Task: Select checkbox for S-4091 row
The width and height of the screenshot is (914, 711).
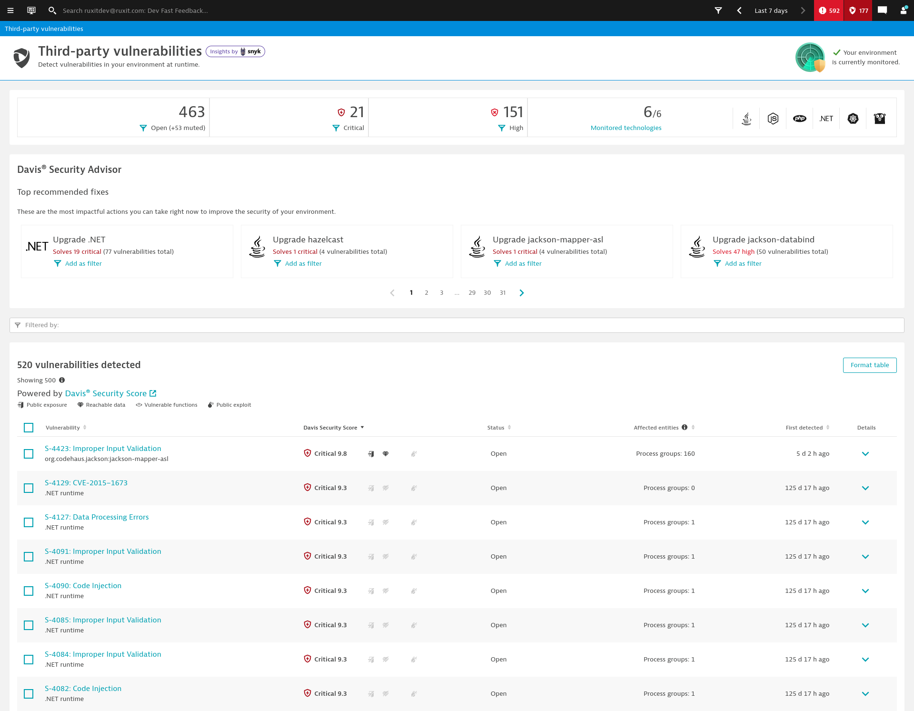Action: pos(29,557)
